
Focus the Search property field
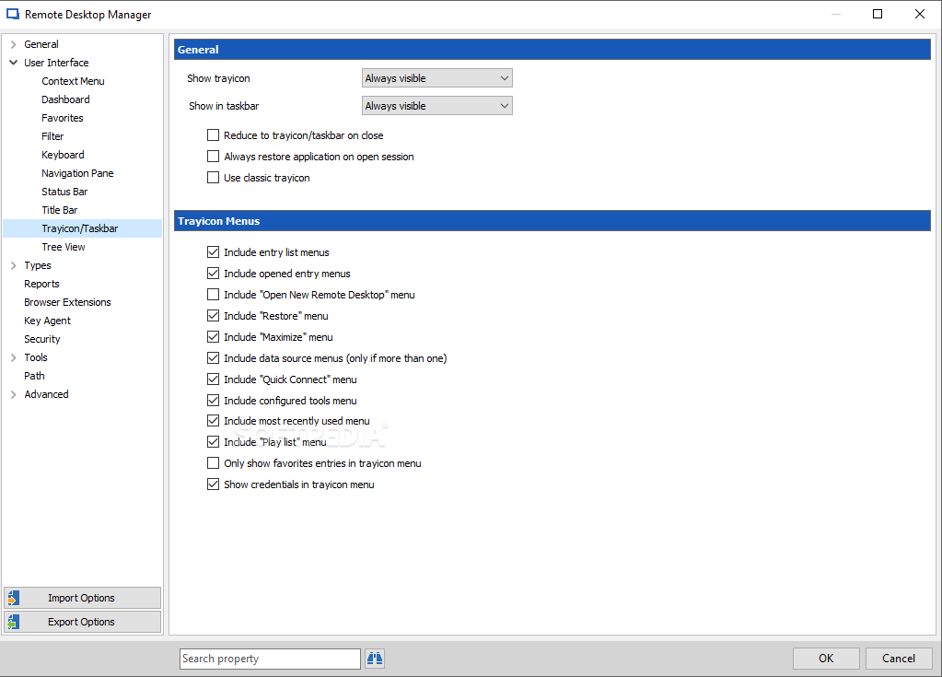(270, 659)
